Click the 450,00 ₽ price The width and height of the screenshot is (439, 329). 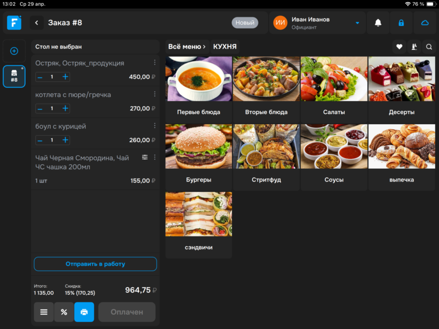[142, 77]
